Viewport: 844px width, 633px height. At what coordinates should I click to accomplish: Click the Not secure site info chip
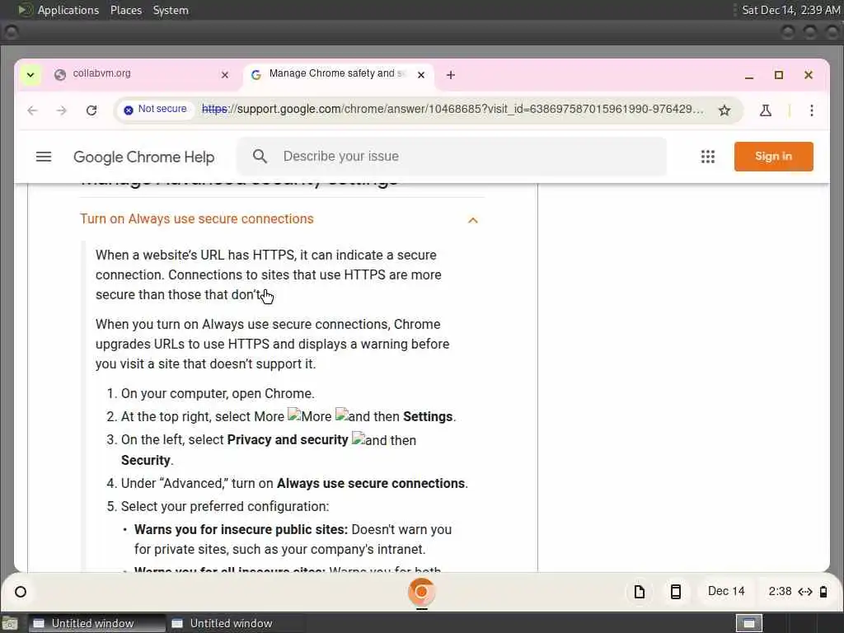coord(155,110)
